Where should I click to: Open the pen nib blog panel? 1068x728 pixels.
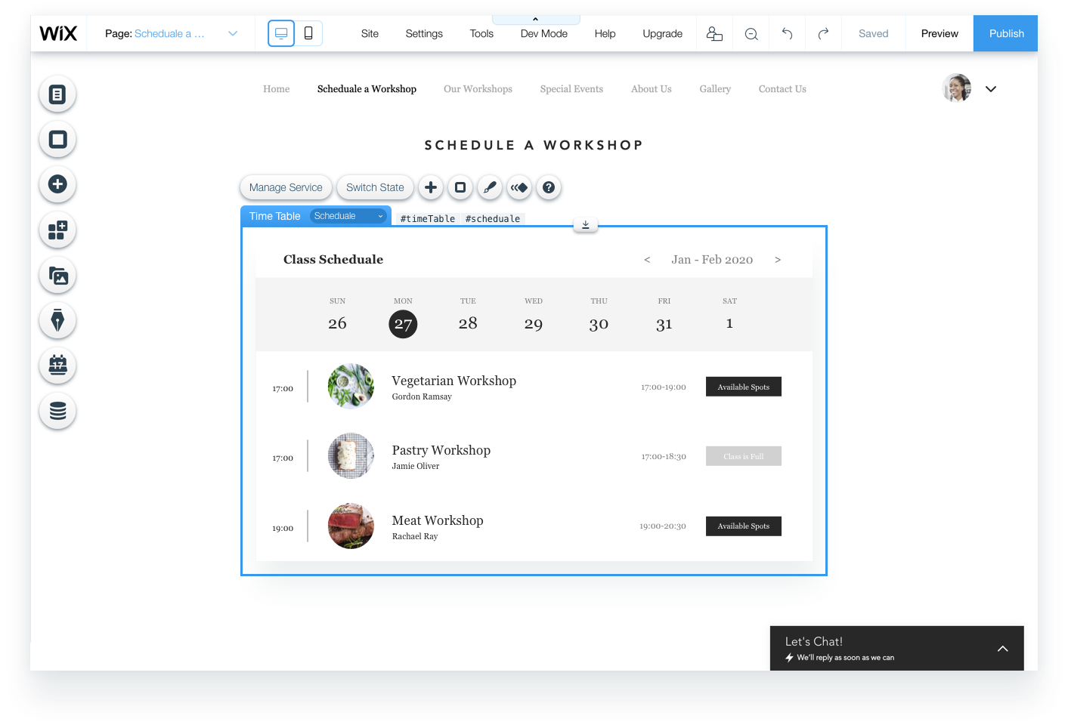pos(57,320)
